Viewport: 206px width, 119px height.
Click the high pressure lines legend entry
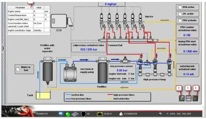pos(121,95)
